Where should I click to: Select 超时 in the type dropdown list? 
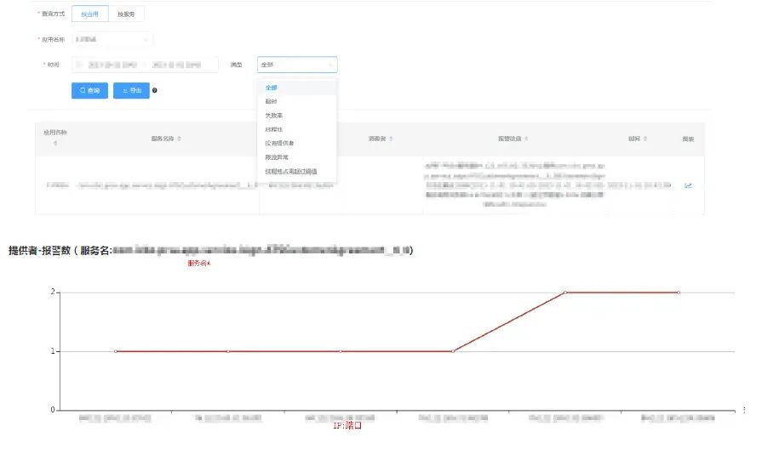tap(297, 101)
